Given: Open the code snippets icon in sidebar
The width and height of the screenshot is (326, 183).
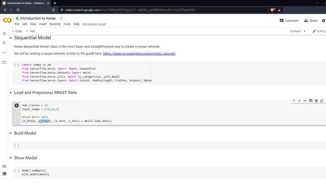Looking at the screenshot, I should tap(4, 52).
